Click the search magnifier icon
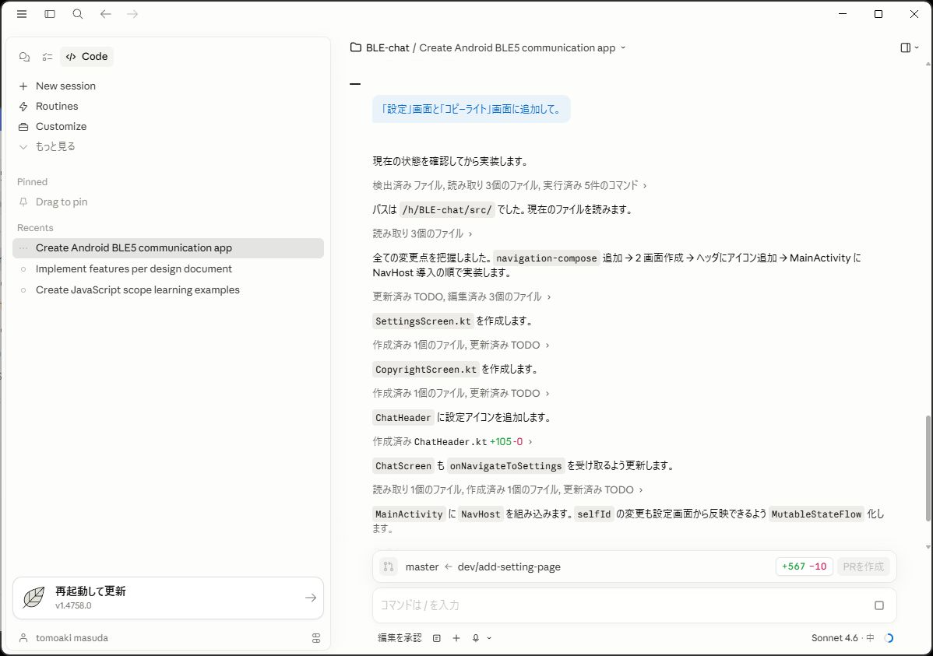The height and width of the screenshot is (656, 933). pyautogui.click(x=78, y=14)
